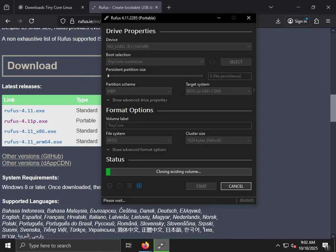
Task: Download rufus-4.11_x86.exe link
Action: pos(30,131)
